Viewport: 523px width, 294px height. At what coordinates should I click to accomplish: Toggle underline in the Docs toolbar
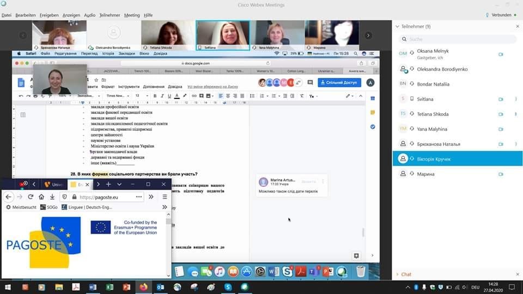[169, 96]
